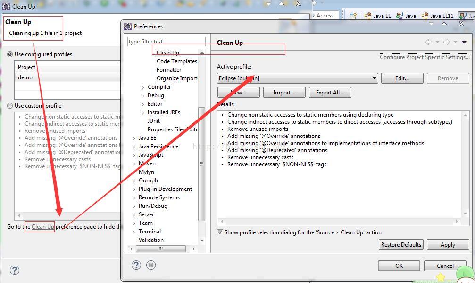Go back to previous preference page arrow
The height and width of the screenshot is (283, 475).
coord(429,42)
